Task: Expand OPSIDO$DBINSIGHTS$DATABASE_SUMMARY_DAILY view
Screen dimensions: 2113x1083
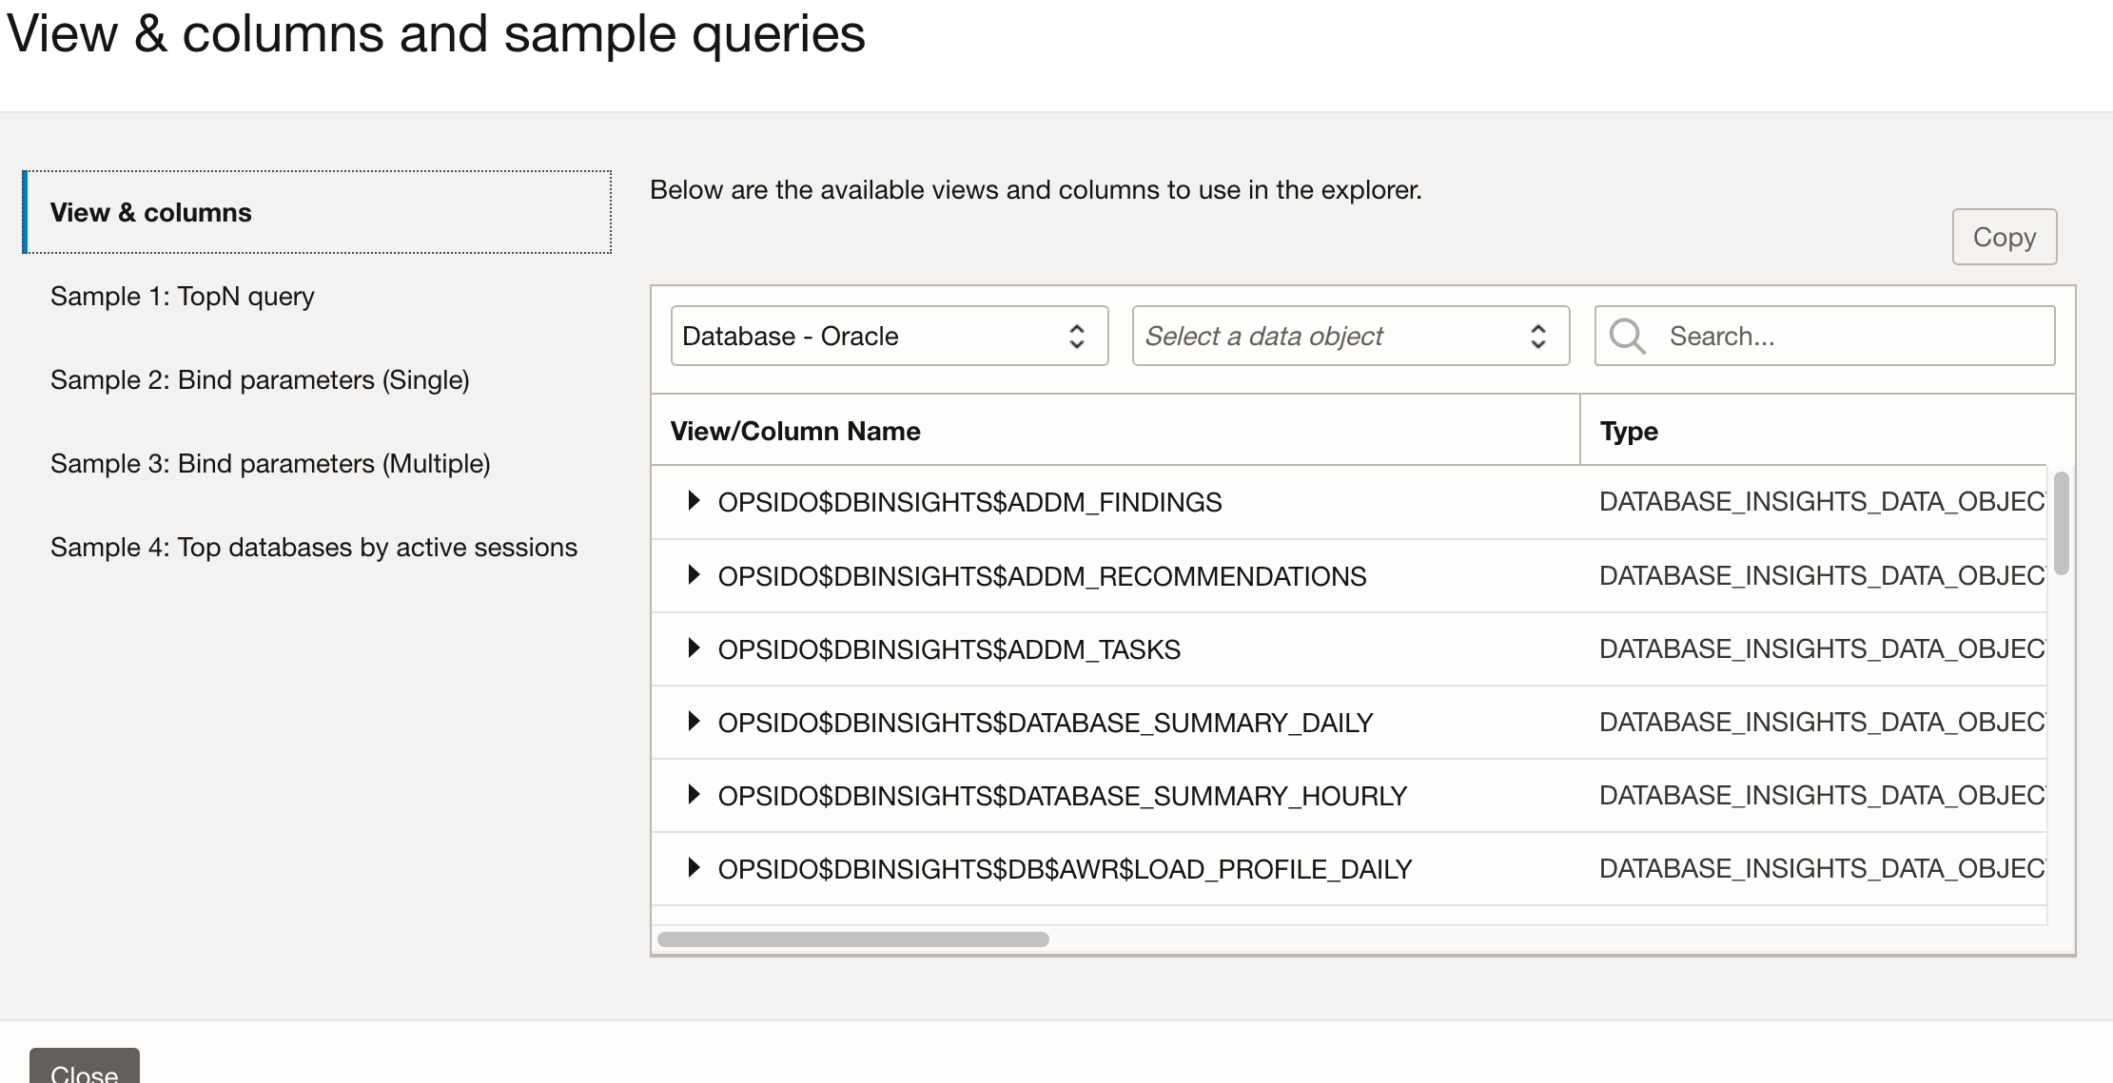Action: pyautogui.click(x=693, y=722)
